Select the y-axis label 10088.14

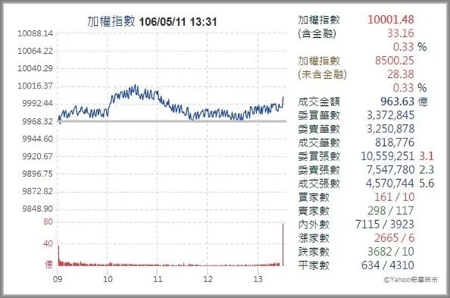pos(36,33)
